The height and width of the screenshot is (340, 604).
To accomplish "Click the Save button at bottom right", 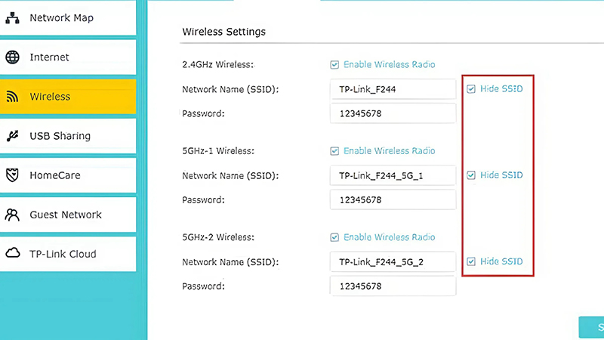I will coord(593,327).
